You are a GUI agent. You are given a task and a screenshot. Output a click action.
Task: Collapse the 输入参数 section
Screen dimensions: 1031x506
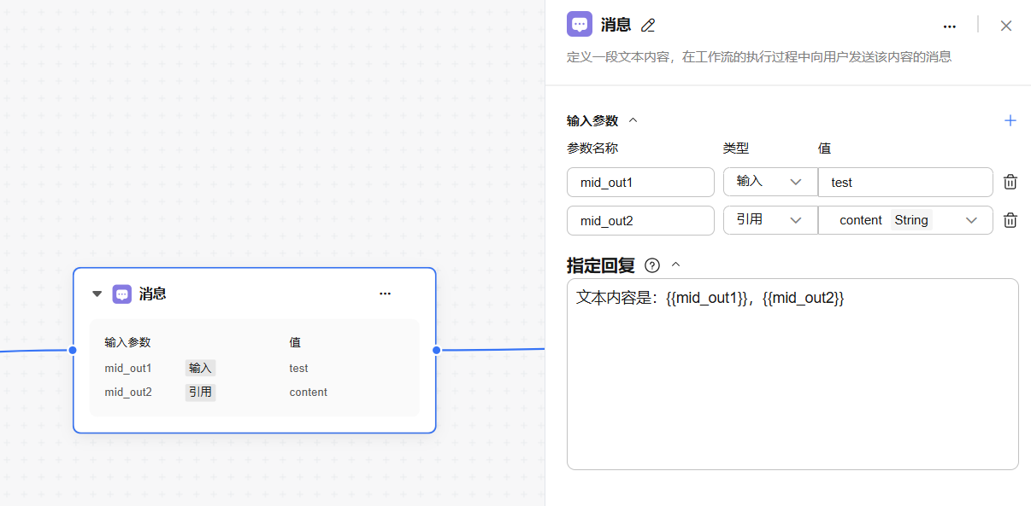click(633, 120)
